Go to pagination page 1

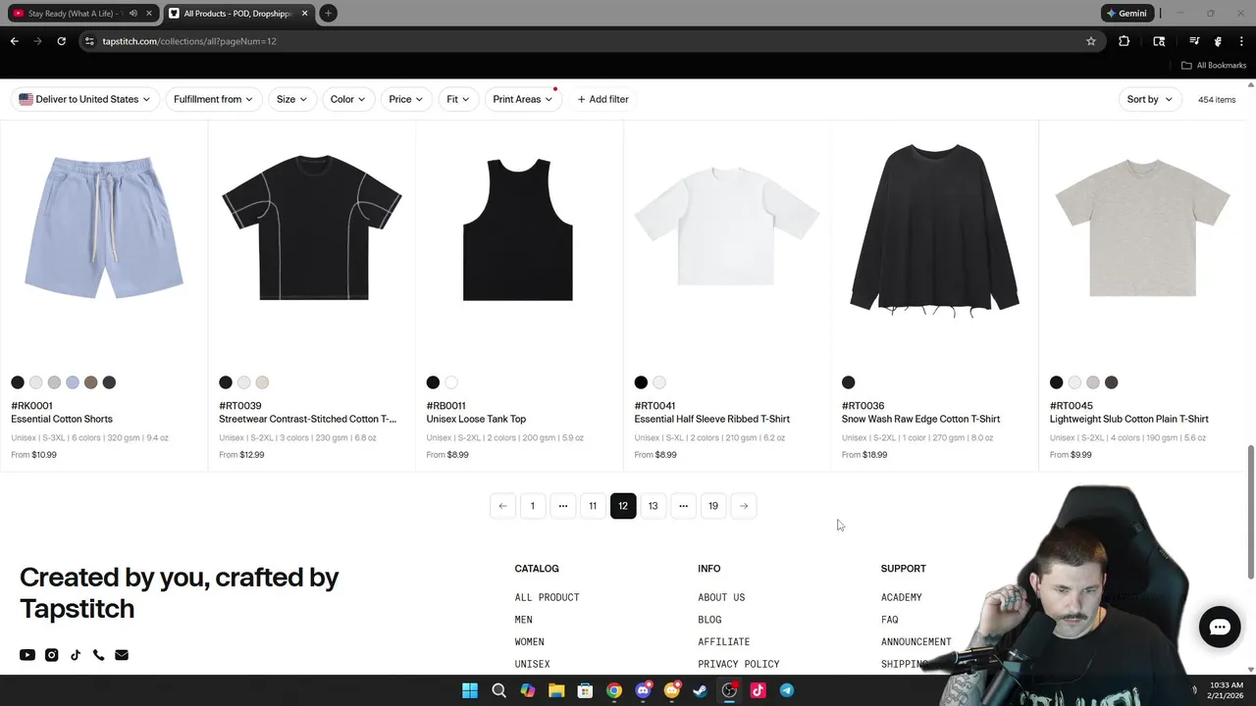pyautogui.click(x=533, y=506)
